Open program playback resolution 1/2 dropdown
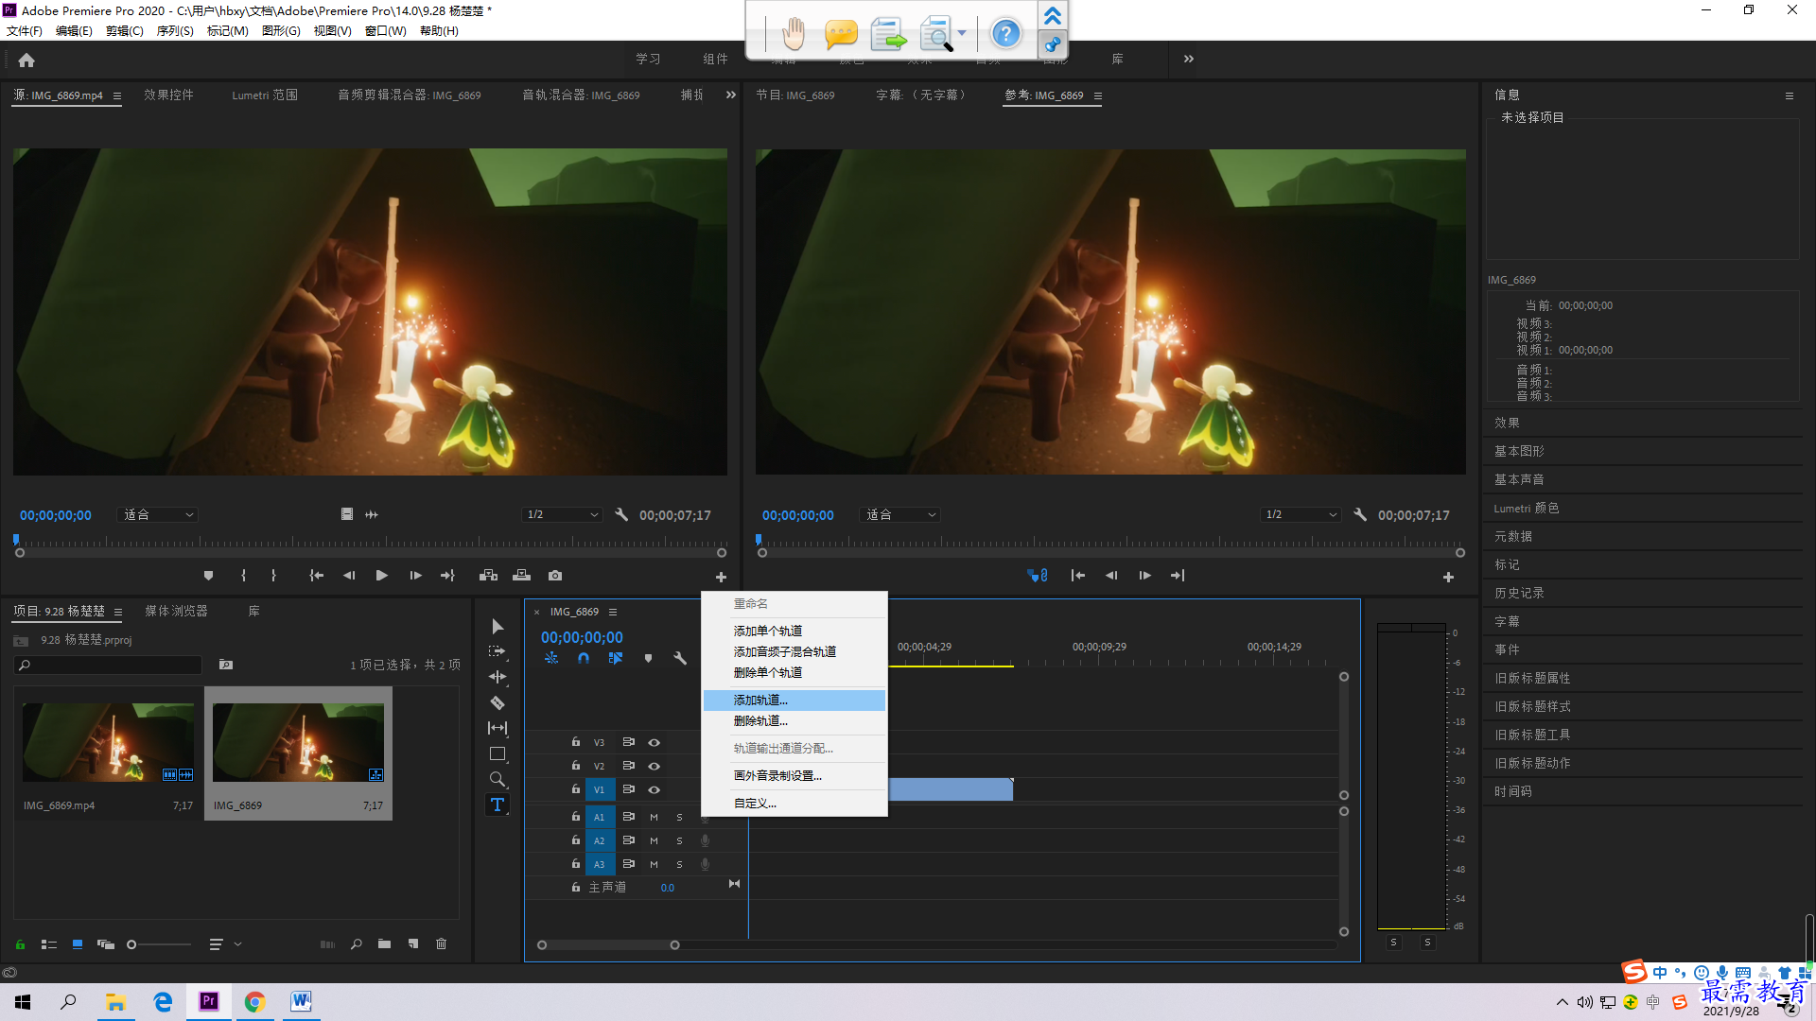1816x1021 pixels. pos(1301,514)
